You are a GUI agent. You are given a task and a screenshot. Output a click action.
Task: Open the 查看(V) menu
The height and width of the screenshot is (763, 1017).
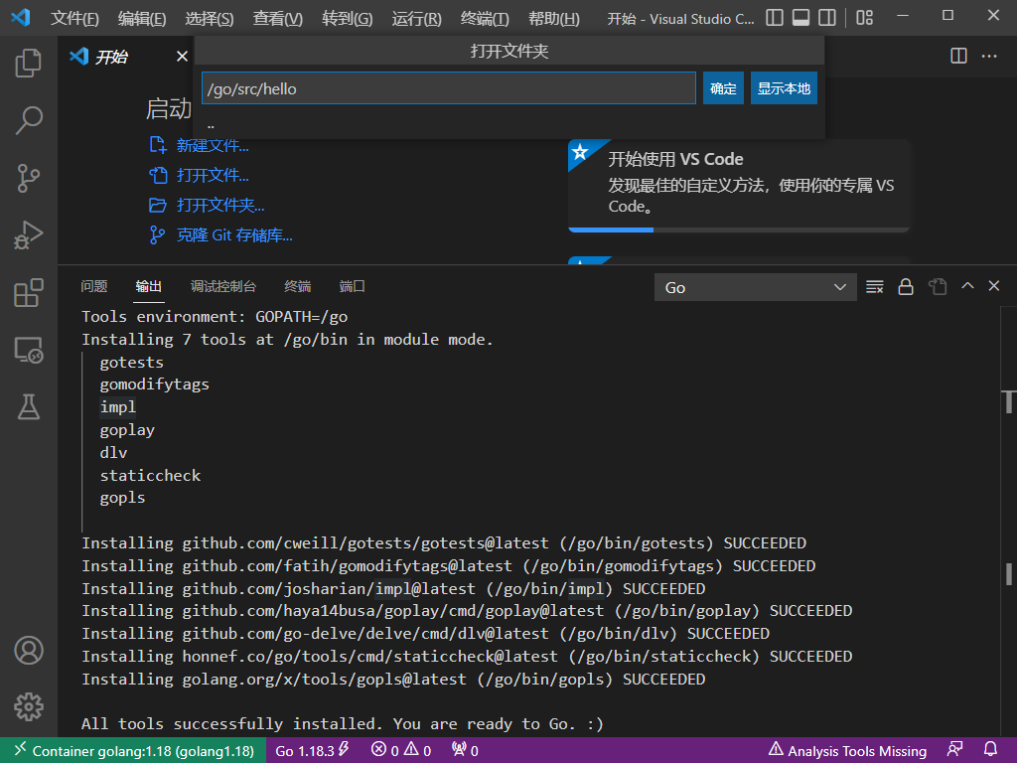(278, 18)
